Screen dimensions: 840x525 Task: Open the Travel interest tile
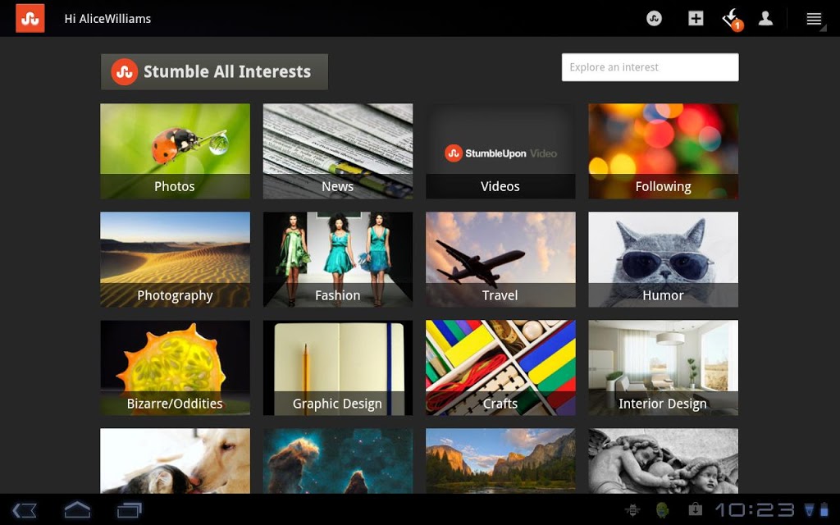[x=500, y=259]
